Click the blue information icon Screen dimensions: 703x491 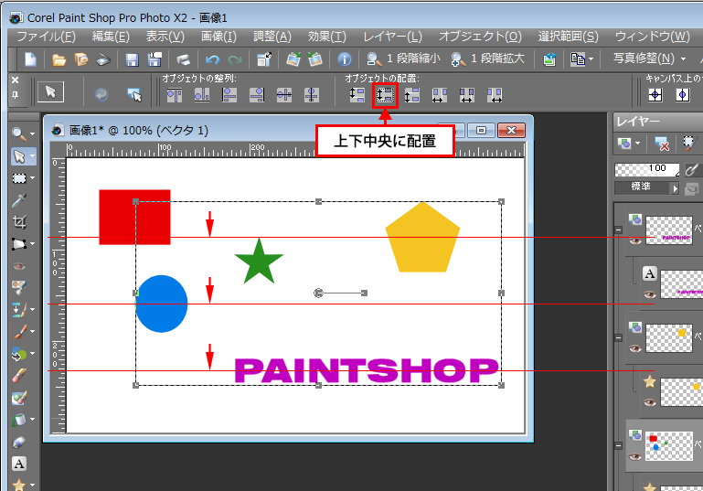tap(345, 59)
